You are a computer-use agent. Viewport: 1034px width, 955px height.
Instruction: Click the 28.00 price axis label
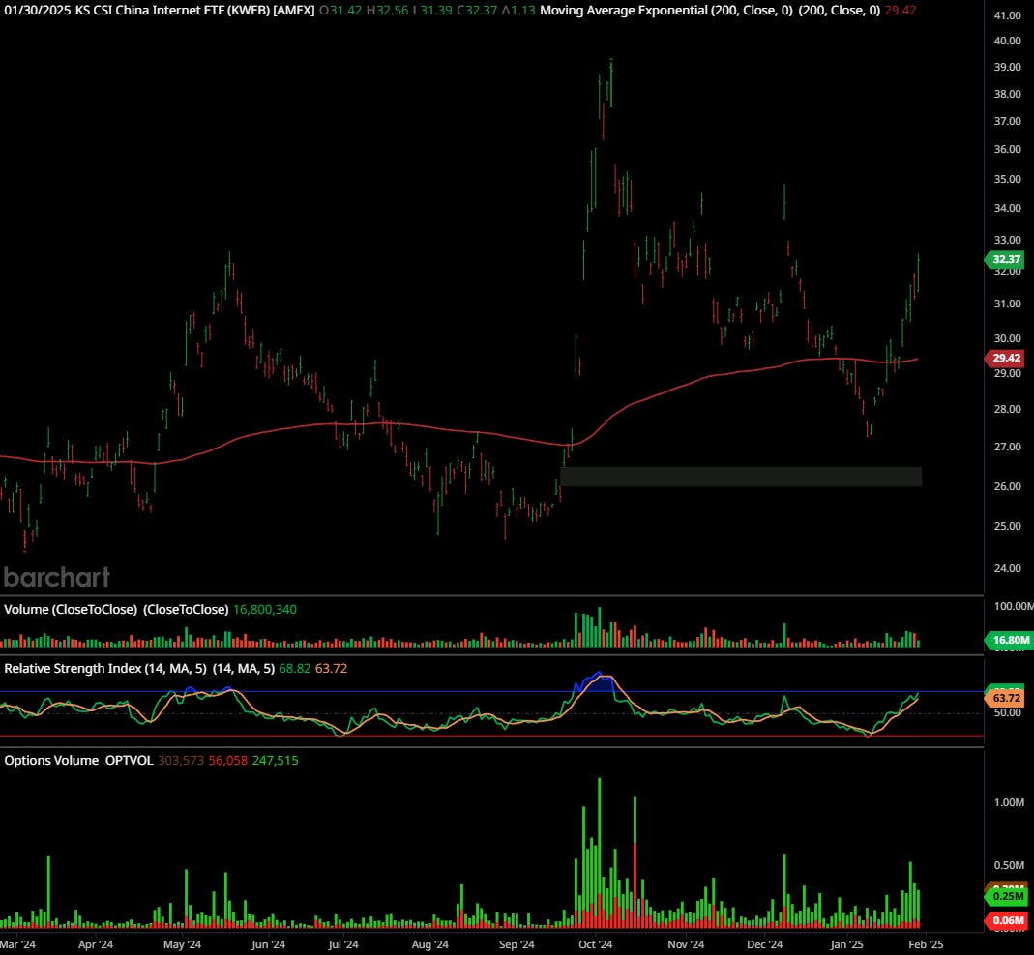[x=1007, y=409]
